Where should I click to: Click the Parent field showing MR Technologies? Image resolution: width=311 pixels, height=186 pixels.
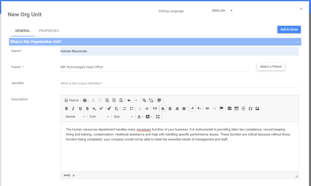[x=155, y=67]
